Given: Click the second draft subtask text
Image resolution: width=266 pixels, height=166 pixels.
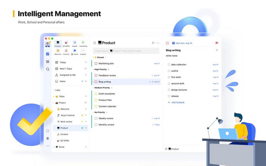Looking at the screenshot, I should point(178,84).
